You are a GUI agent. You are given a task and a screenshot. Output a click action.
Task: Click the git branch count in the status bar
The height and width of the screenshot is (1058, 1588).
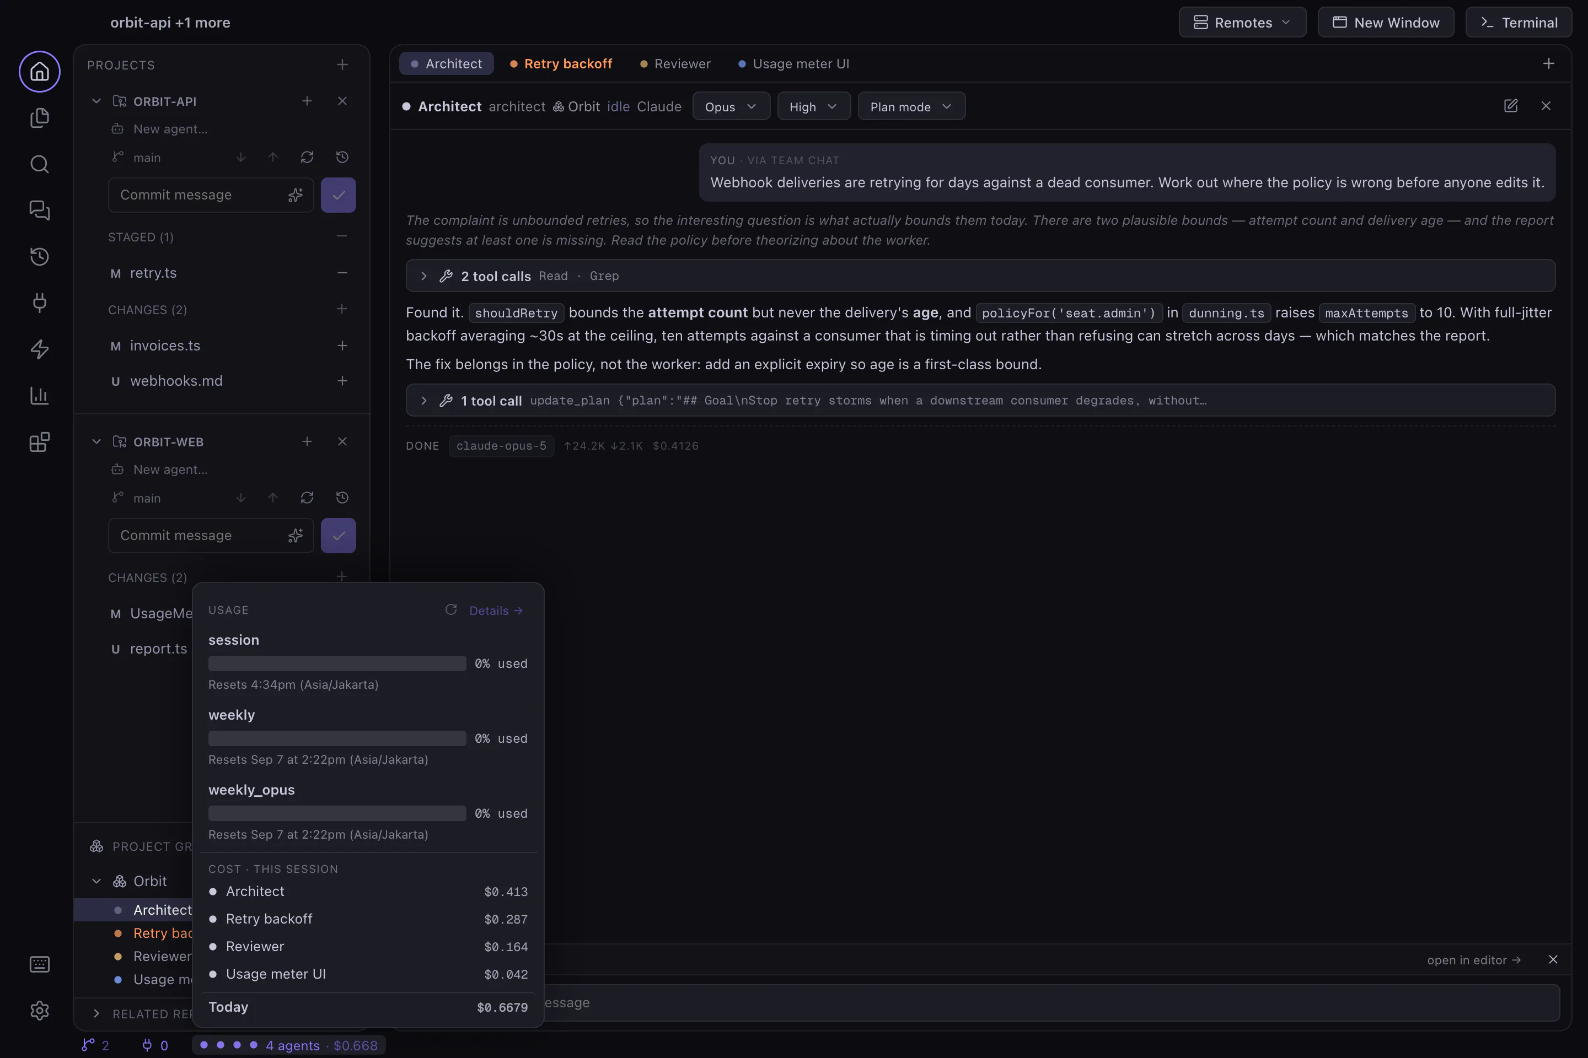click(x=95, y=1045)
